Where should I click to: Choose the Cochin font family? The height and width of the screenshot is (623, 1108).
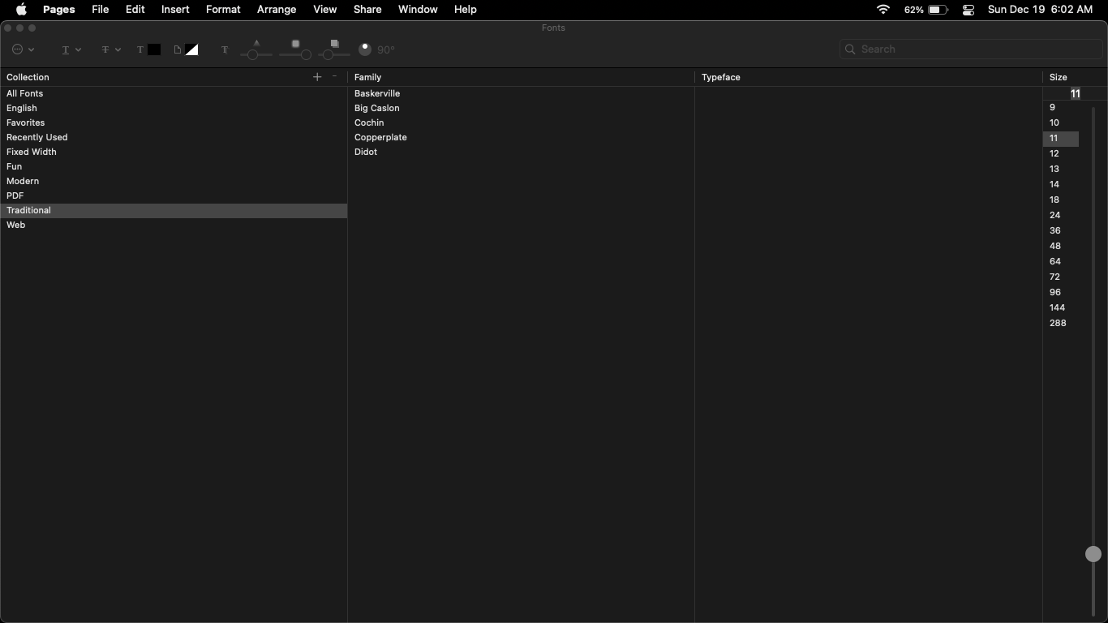tap(522, 122)
